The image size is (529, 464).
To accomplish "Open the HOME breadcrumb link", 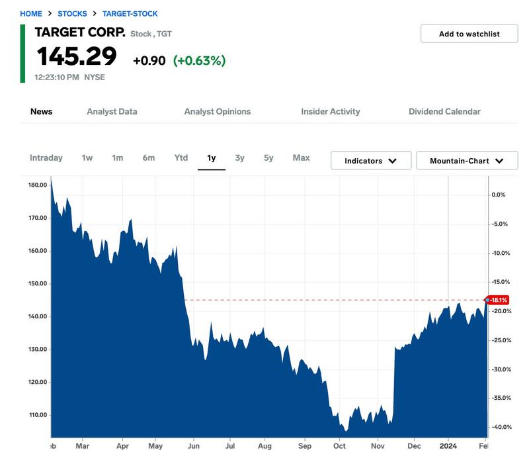I will click(x=31, y=14).
